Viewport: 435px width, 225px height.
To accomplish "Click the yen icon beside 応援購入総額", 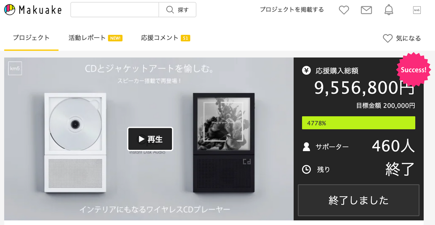I will click(x=306, y=70).
